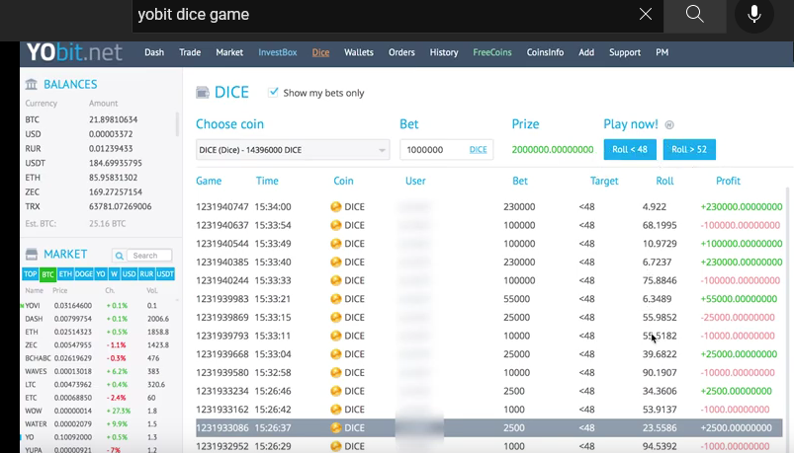Screen dimensions: 794x453
Task: Click the market search magnifier icon
Action: click(119, 256)
